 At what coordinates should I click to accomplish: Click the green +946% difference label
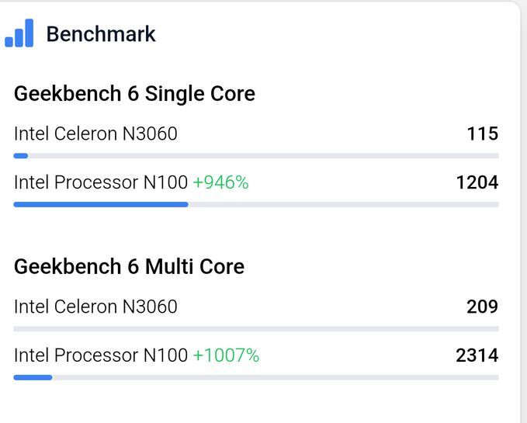coord(220,182)
